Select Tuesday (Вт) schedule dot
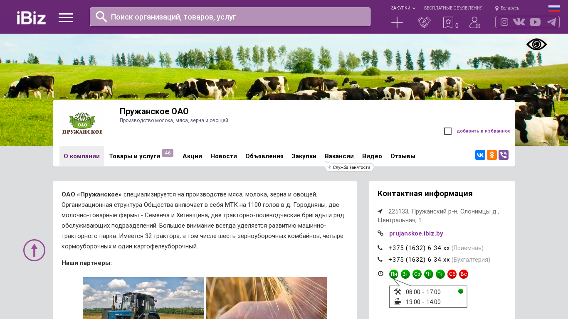The height and width of the screenshot is (319, 568). point(405,274)
